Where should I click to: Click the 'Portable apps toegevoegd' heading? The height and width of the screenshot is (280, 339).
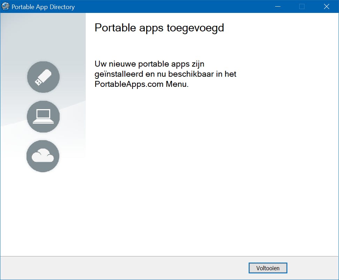159,28
